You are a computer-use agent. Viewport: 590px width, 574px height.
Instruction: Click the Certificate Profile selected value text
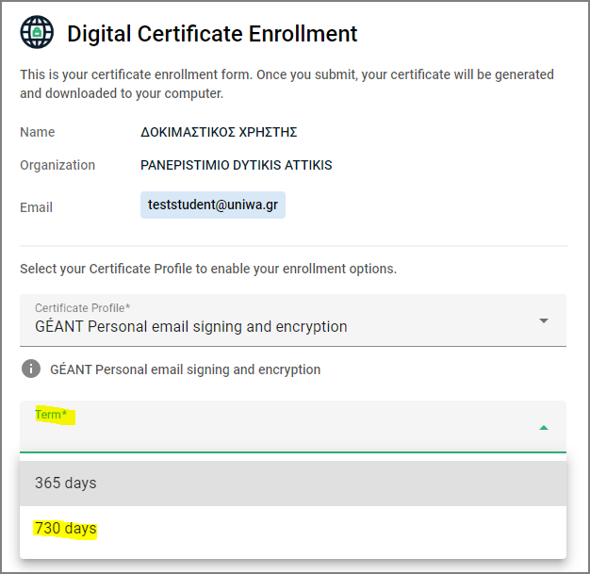tap(190, 327)
